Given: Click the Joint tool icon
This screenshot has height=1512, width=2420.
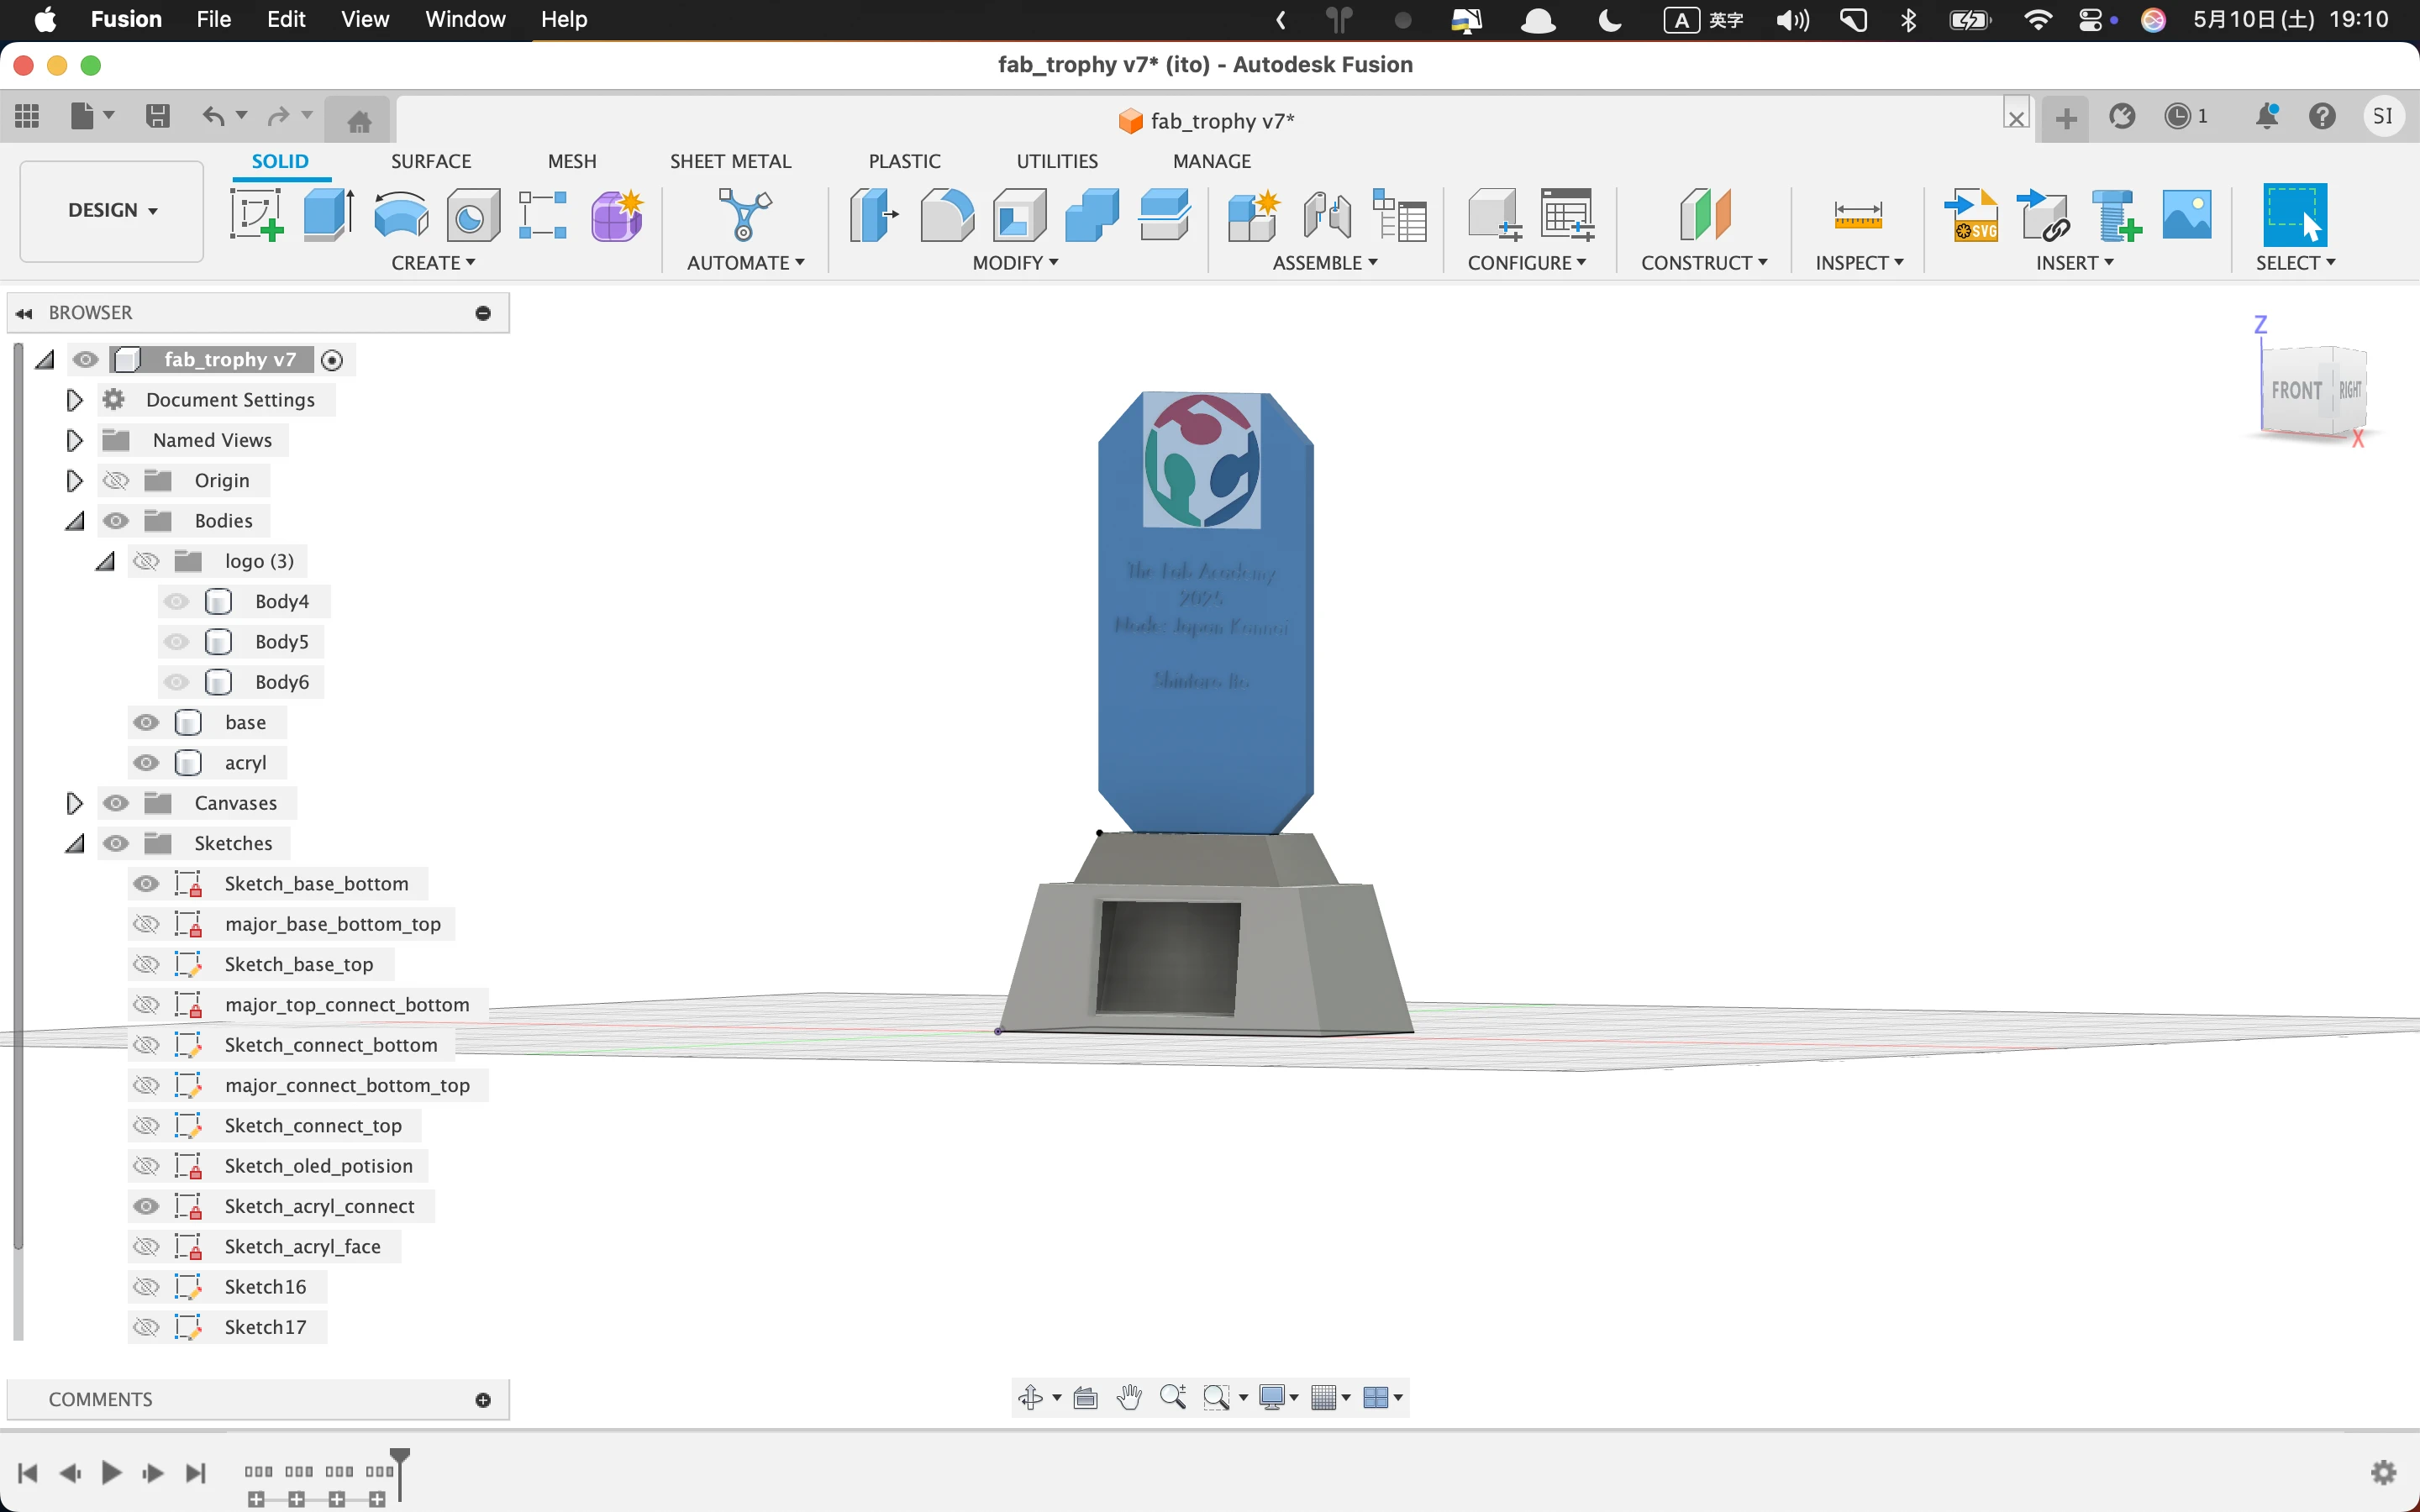Looking at the screenshot, I should 1327,215.
